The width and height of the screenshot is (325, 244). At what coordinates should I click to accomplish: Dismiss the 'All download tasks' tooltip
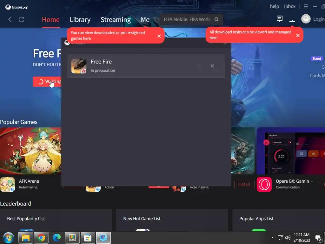(x=298, y=36)
